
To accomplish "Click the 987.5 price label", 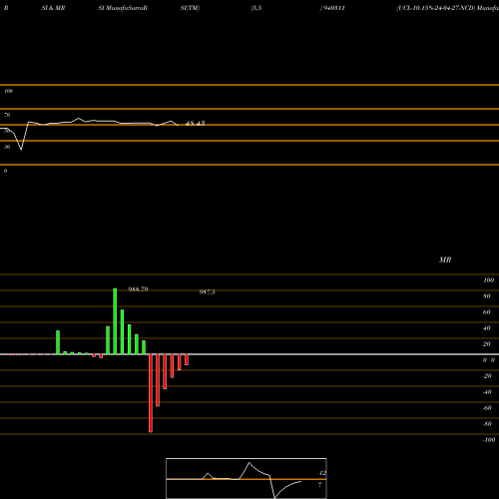I will pos(207,292).
